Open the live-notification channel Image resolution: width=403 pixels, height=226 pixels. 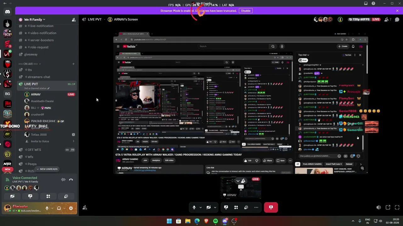pos(47,26)
